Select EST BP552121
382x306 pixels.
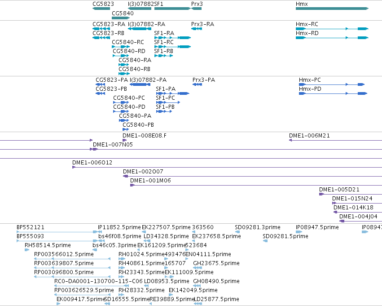57,232
